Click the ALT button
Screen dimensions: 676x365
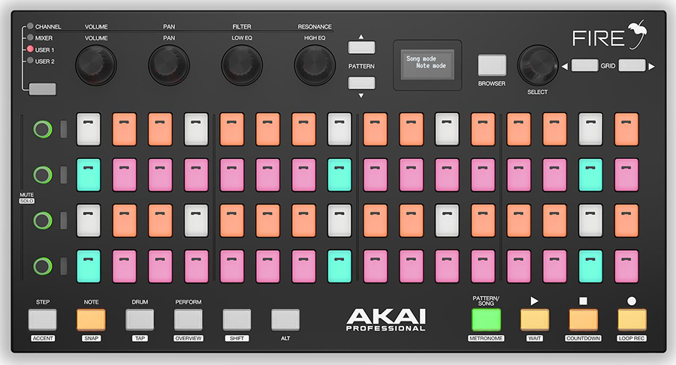(x=285, y=320)
